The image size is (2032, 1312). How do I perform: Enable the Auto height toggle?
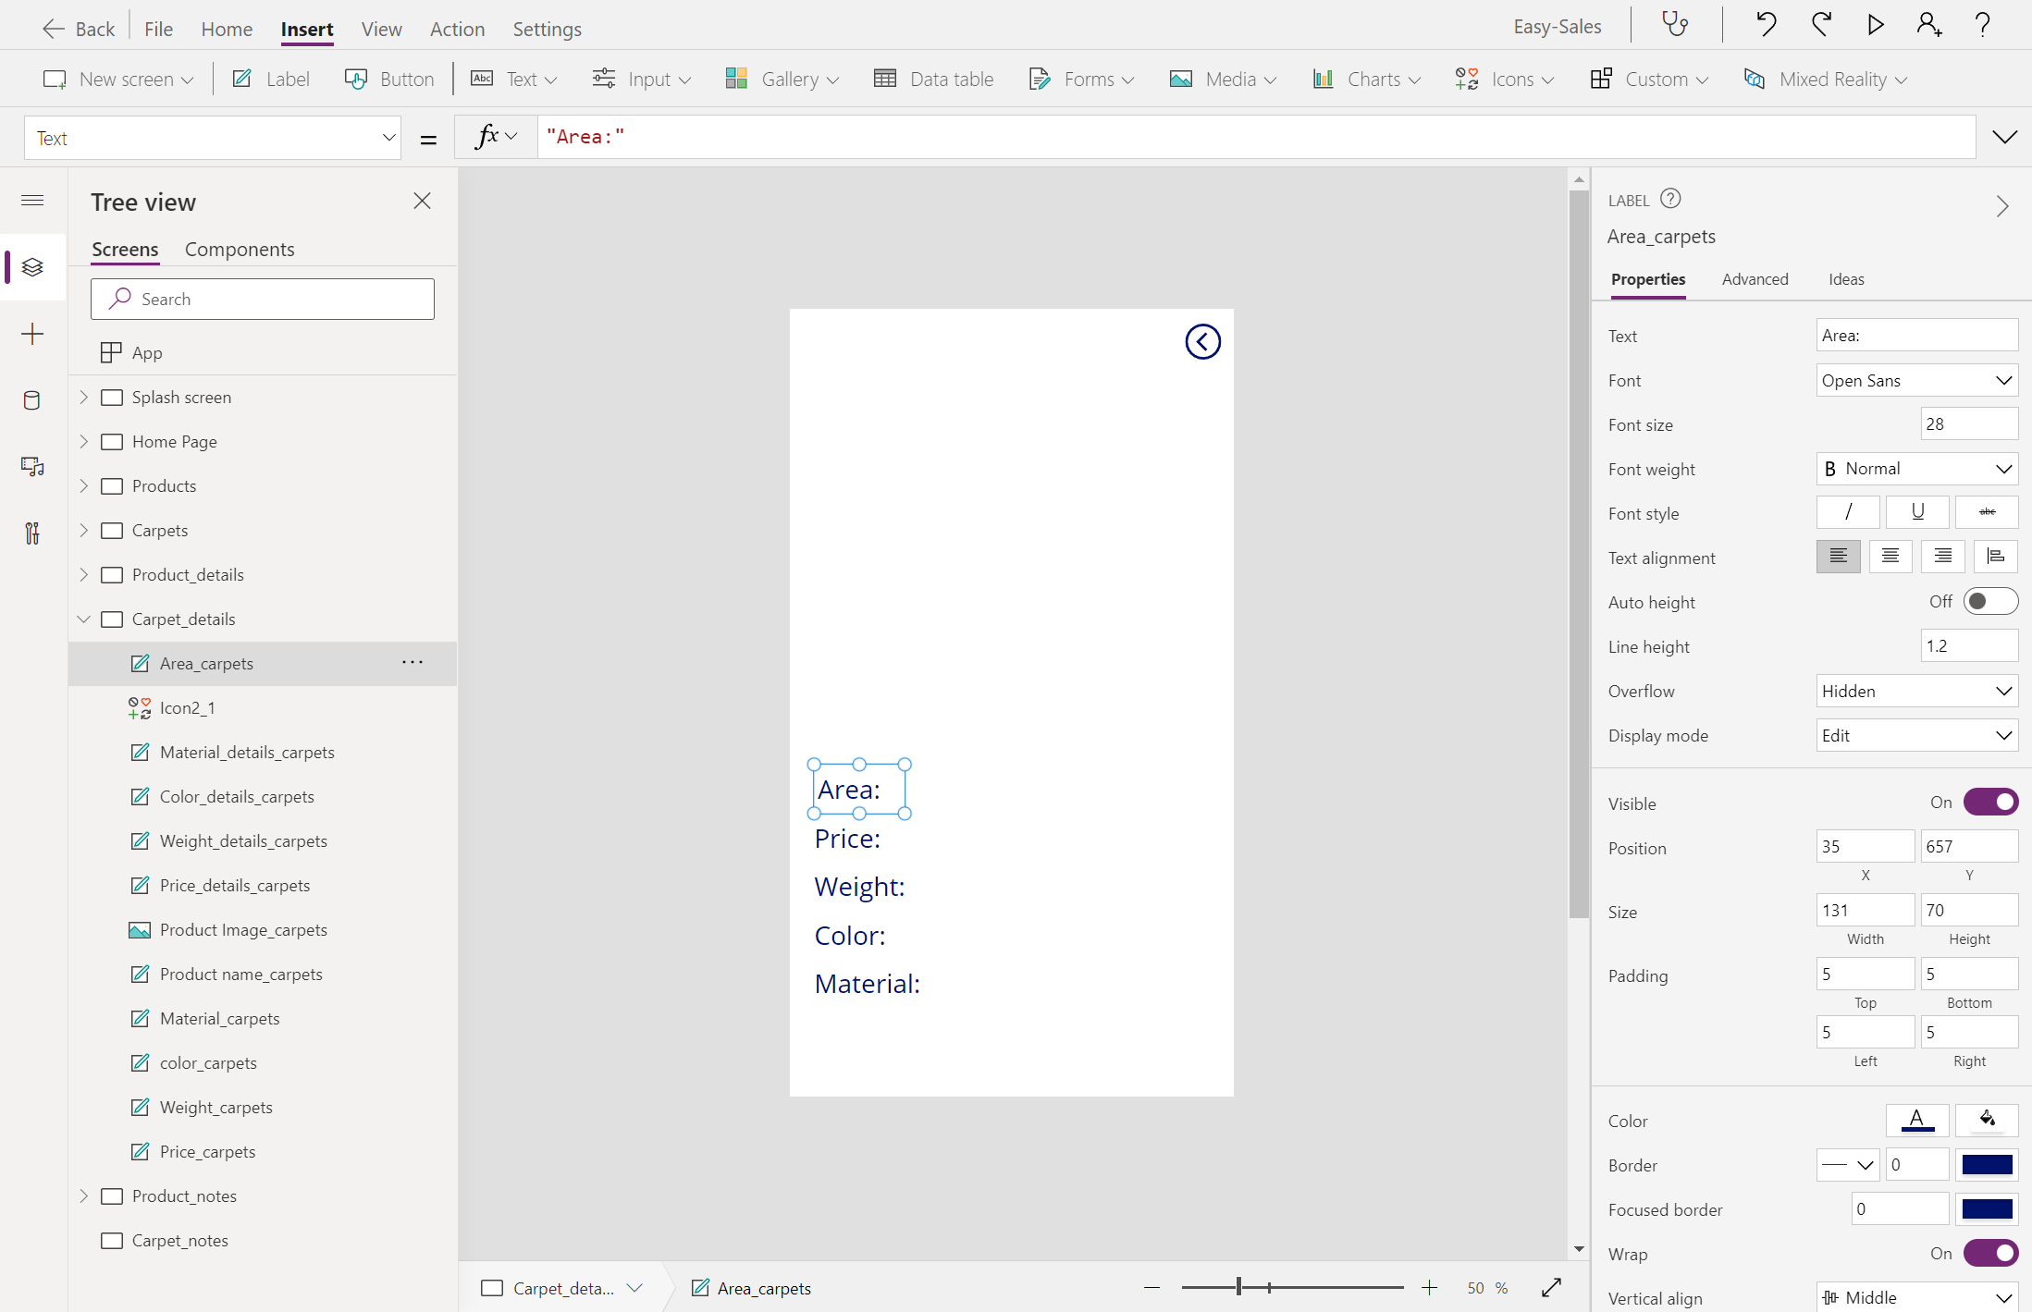tap(1990, 602)
